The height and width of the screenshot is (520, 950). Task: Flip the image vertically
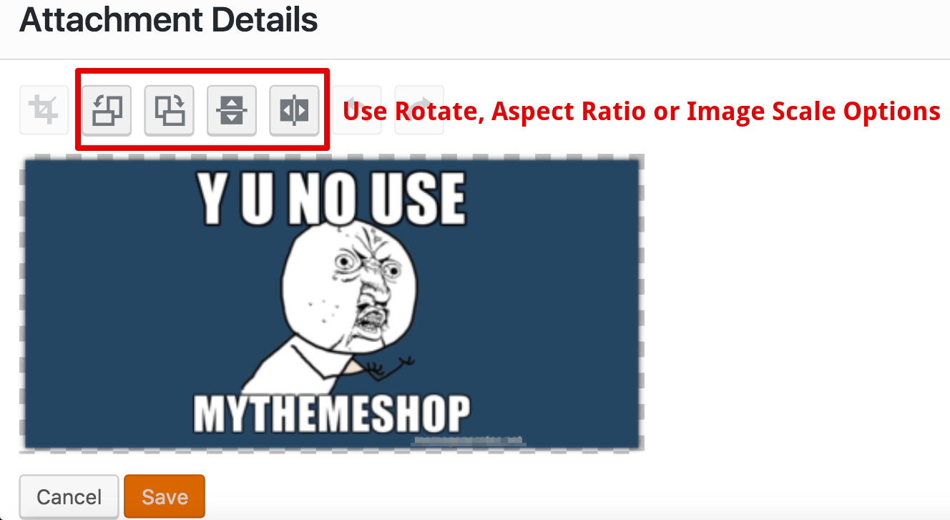click(x=232, y=110)
